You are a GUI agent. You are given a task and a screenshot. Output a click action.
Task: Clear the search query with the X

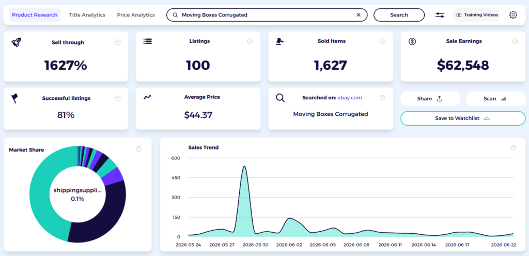point(359,15)
